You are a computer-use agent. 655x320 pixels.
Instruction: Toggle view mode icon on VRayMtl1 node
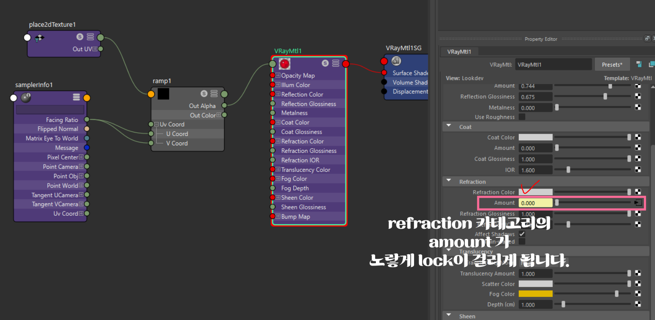coord(336,63)
